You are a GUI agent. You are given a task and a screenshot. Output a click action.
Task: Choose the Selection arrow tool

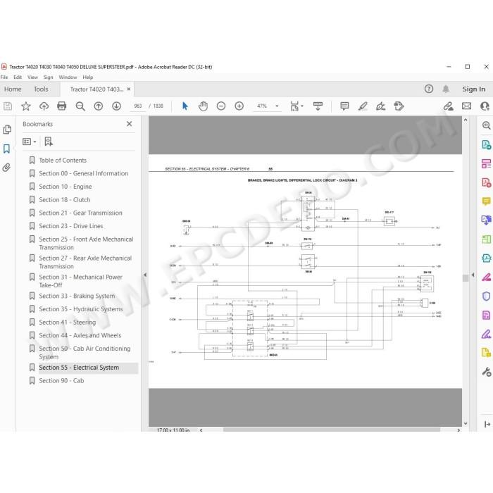[185, 106]
